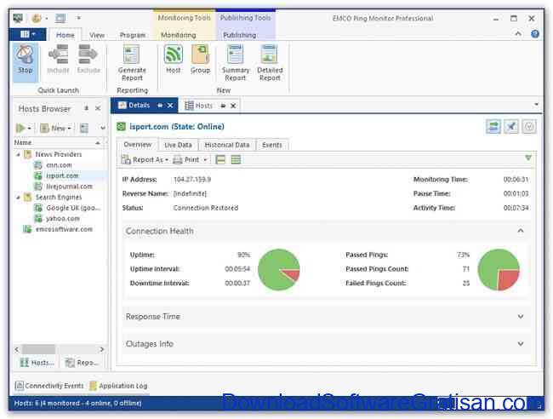Screen dimensions: 553x419
Task: Switch to the Historical Data tab
Action: (x=227, y=145)
